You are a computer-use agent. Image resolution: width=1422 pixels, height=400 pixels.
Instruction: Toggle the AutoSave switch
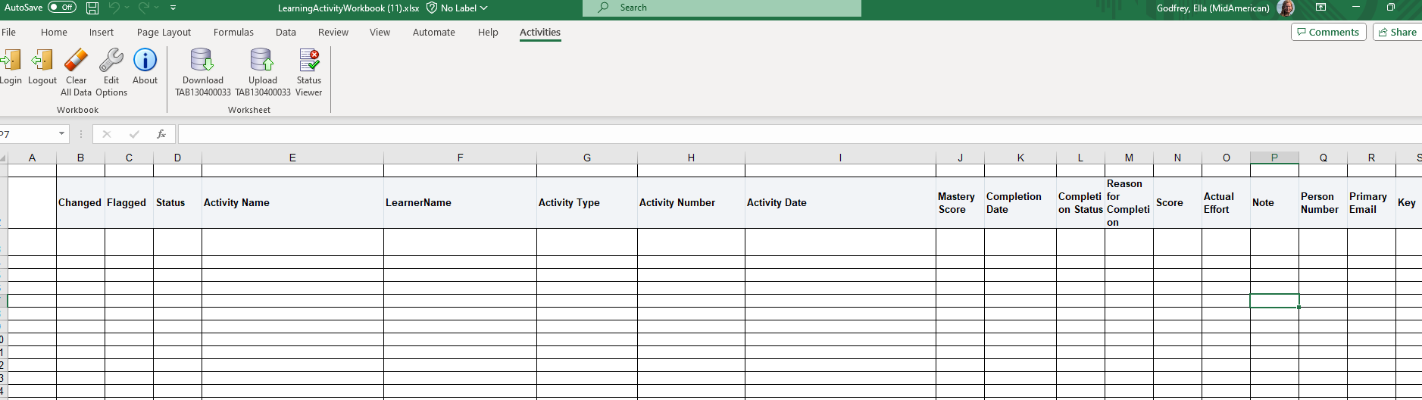pyautogui.click(x=62, y=8)
